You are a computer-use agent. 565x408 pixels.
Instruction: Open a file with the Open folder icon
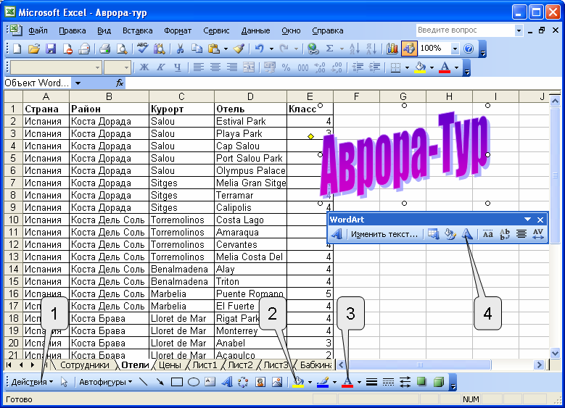click(x=34, y=49)
